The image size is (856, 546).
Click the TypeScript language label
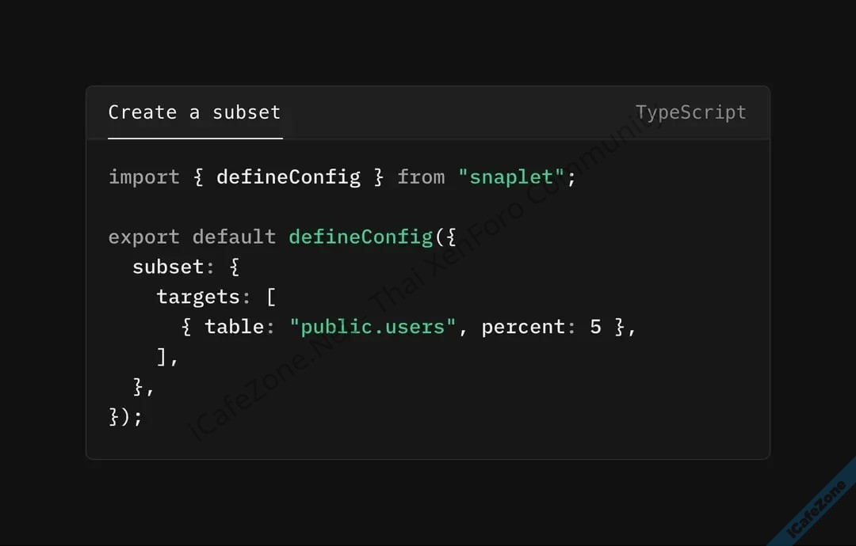(x=690, y=112)
